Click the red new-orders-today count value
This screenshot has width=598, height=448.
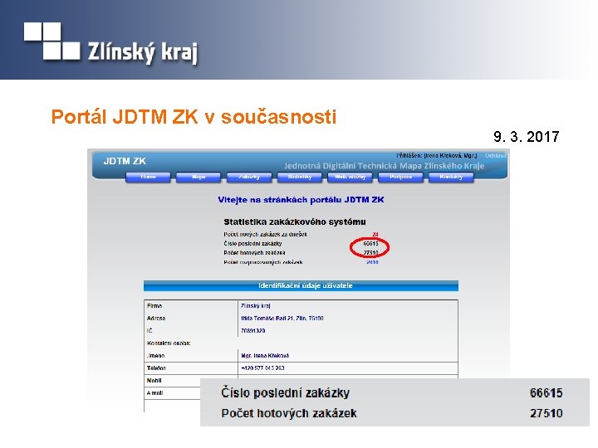click(x=375, y=235)
